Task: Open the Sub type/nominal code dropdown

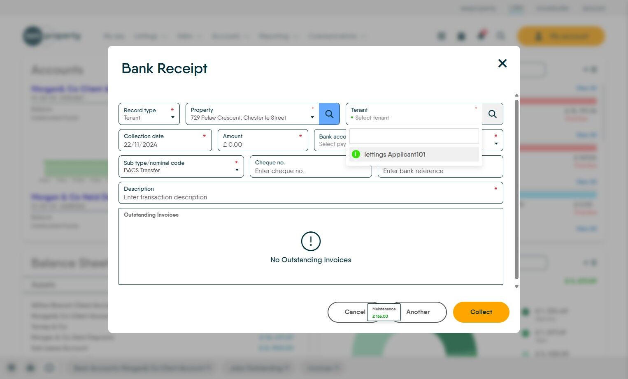Action: 181,166
